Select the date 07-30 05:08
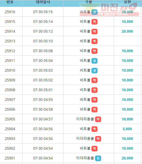This screenshot has height=164, width=142. [43, 51]
